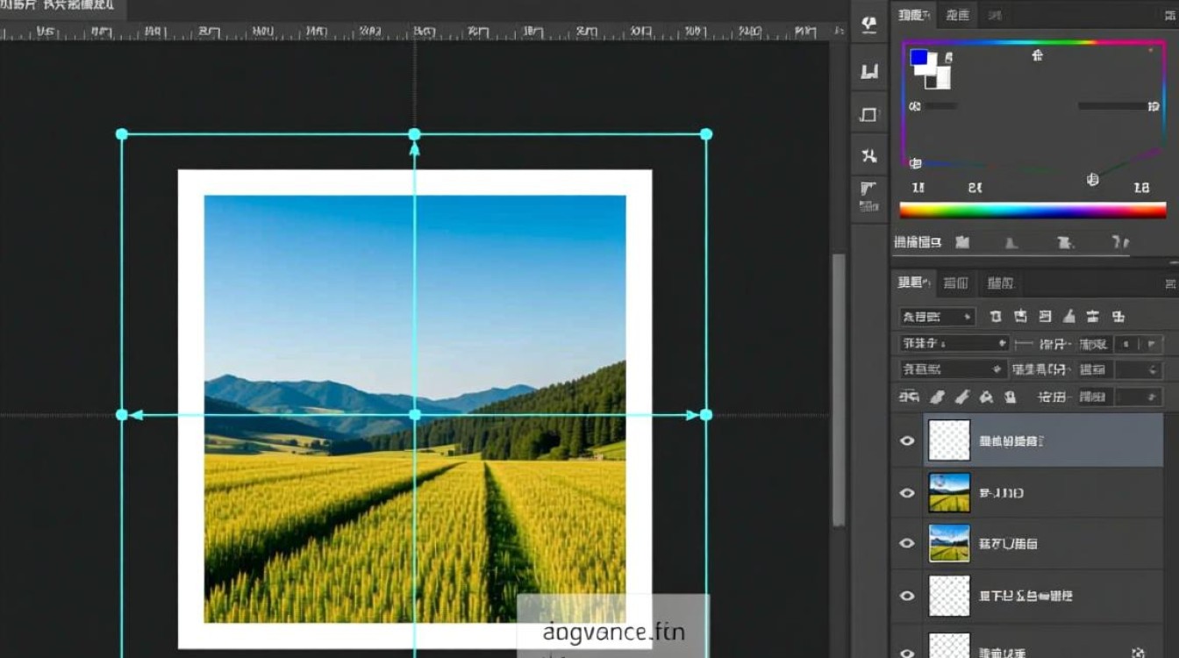Click the padlock lock-all icon in the Layers lock row
This screenshot has width=1179, height=658.
[1010, 397]
